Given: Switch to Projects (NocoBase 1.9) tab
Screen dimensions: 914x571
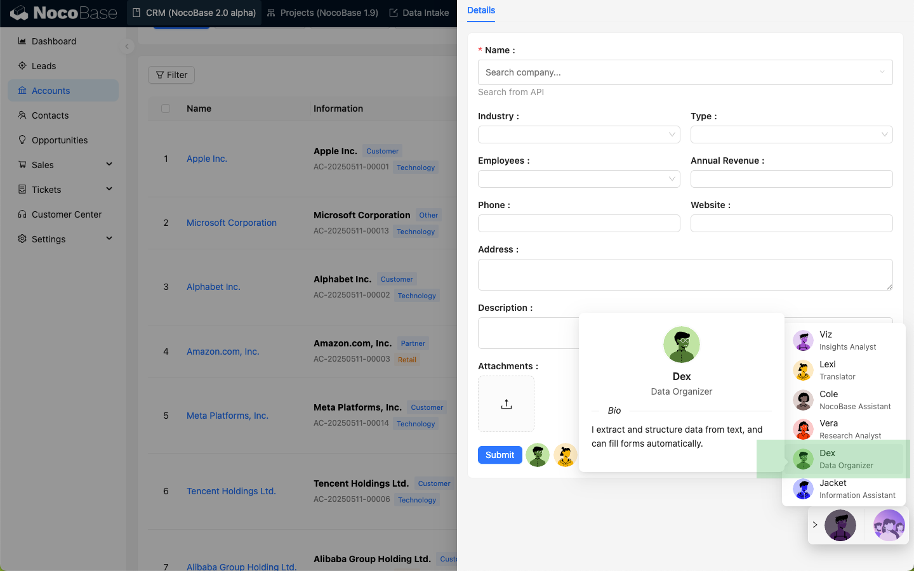Looking at the screenshot, I should (x=322, y=13).
